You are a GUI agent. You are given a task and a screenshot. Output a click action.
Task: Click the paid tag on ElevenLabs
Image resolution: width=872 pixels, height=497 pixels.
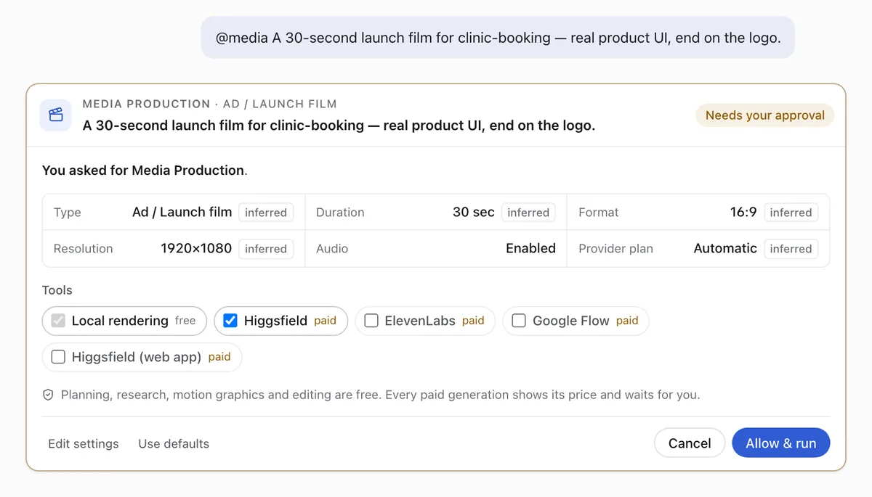(473, 321)
